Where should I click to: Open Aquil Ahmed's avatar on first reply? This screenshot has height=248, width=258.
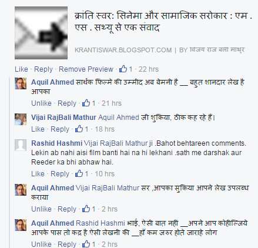click(x=21, y=83)
